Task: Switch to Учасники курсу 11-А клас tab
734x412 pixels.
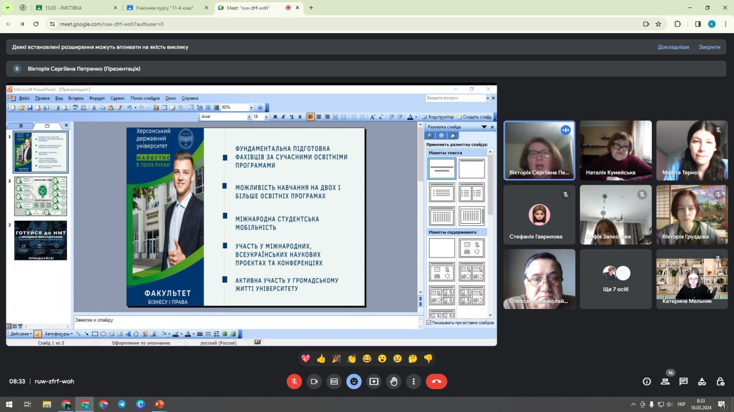Action: coord(167,8)
